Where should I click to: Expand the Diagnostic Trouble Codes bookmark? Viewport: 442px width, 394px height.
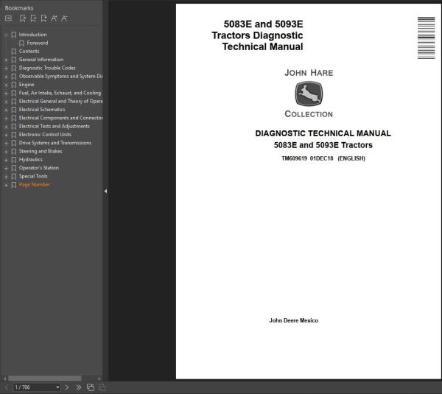pos(6,68)
